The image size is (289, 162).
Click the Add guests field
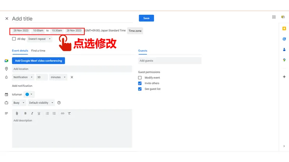170,61
